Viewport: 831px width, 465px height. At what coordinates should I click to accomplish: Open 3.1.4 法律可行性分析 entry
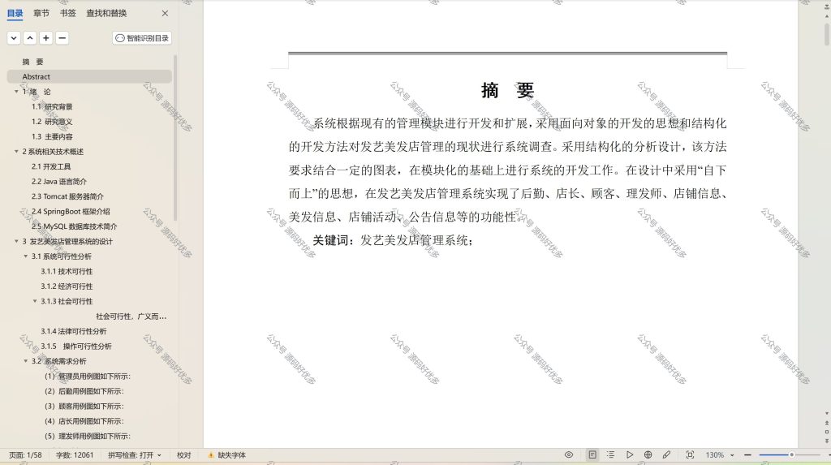point(74,331)
